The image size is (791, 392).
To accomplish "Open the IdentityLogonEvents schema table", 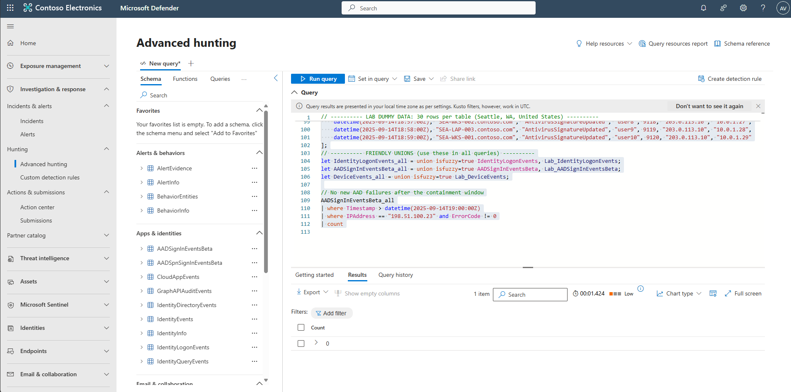I will tap(183, 347).
